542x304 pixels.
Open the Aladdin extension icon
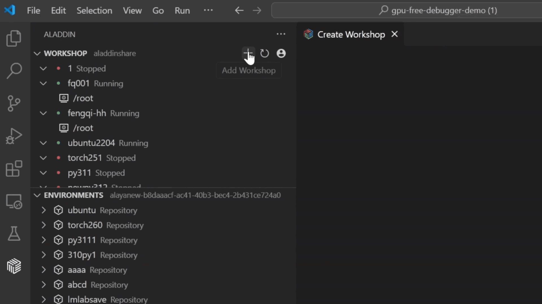tap(14, 266)
